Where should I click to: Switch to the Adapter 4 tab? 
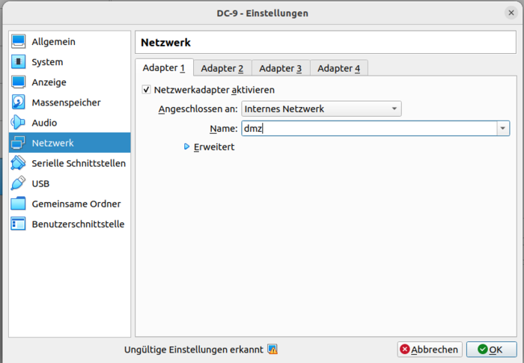point(338,69)
